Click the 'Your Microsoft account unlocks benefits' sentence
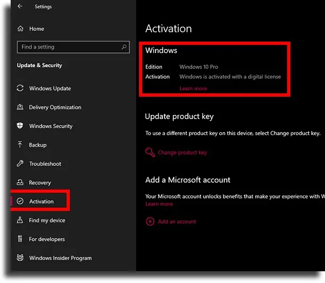Image resolution: width=325 pixels, height=283 pixels. pos(235,196)
